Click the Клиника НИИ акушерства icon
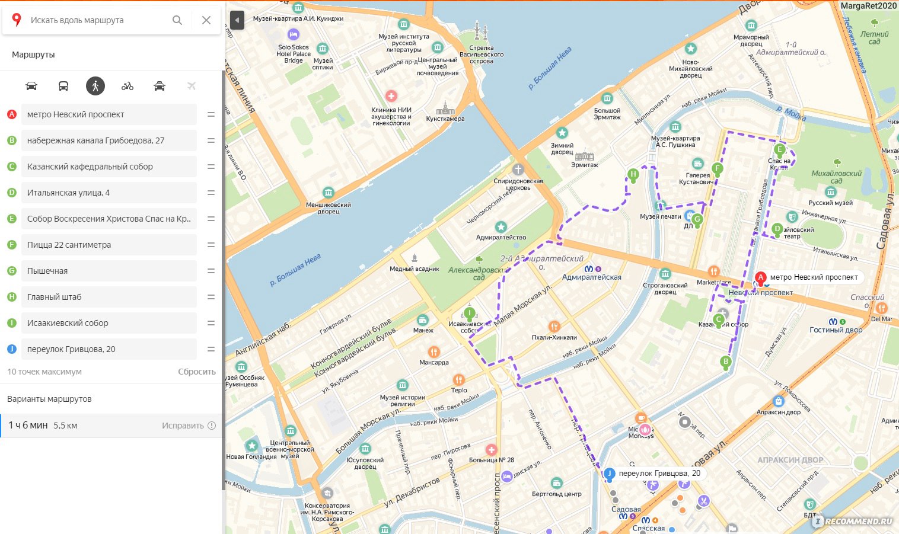 391,96
